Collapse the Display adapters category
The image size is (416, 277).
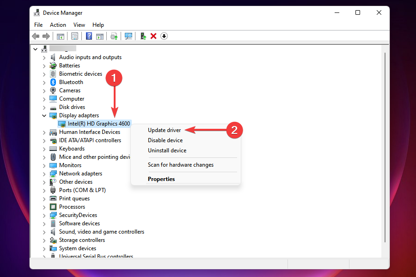pos(44,115)
